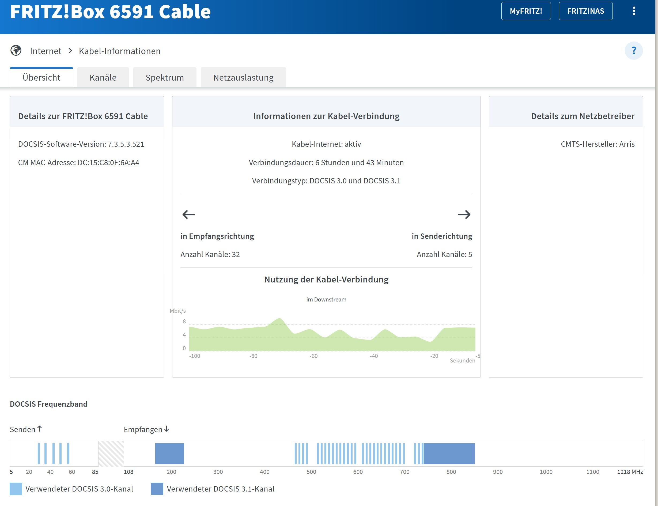Click the left arrow above Empfangsrichtung
Screen dimensions: 658x506
pos(188,214)
